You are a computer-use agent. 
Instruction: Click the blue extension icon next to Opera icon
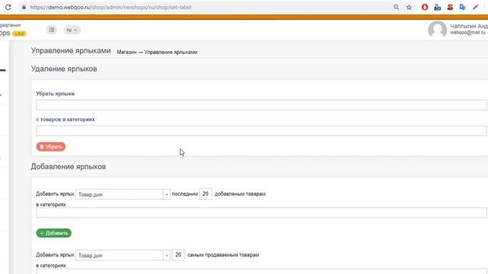tap(437, 7)
